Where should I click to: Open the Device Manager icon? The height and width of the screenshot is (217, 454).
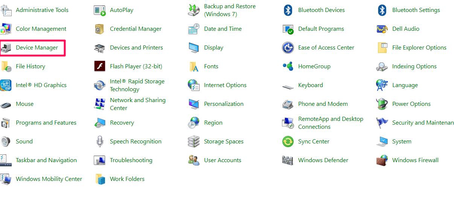(x=6, y=48)
